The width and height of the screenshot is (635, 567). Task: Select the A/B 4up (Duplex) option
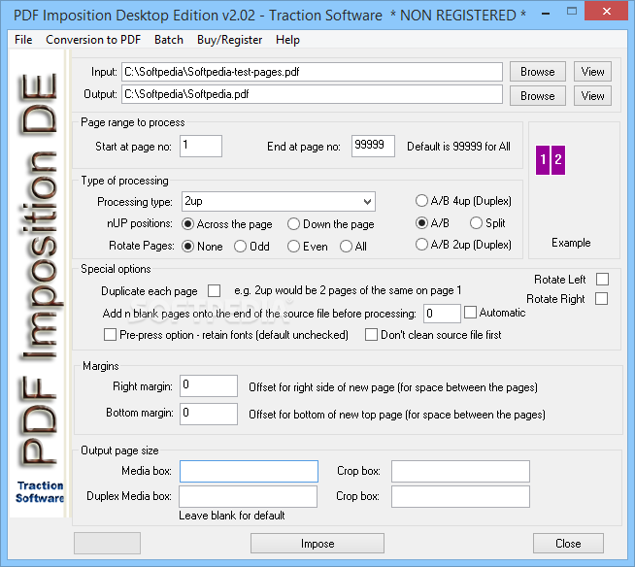[463, 201]
